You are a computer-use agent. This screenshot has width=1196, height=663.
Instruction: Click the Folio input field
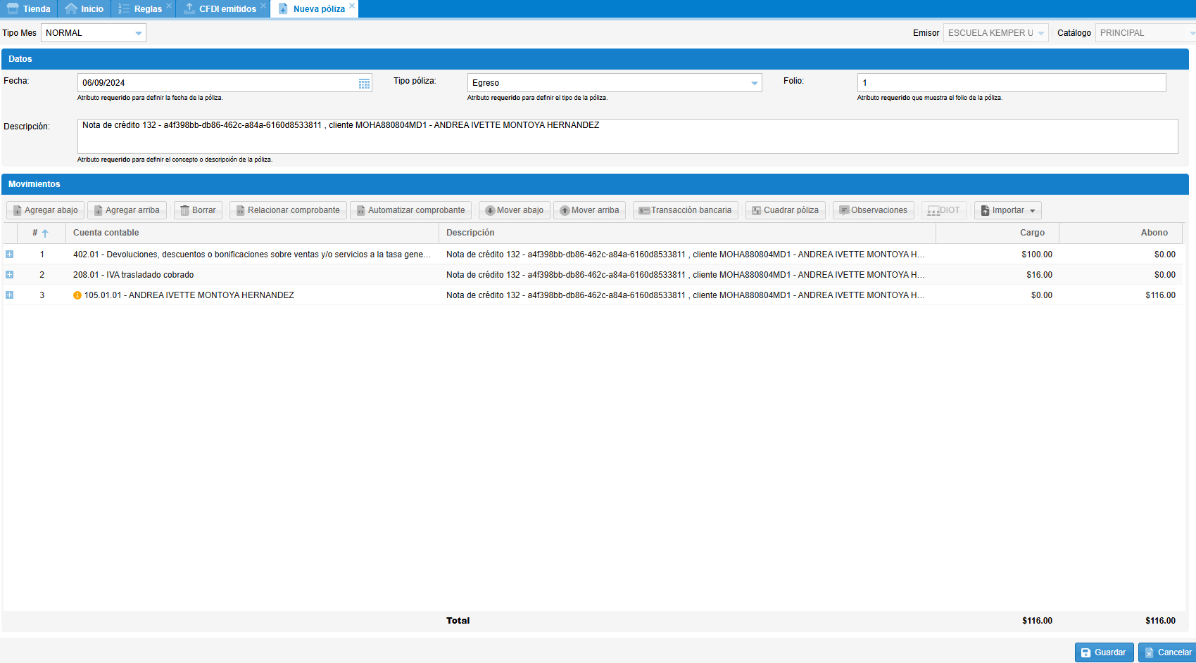point(1011,83)
